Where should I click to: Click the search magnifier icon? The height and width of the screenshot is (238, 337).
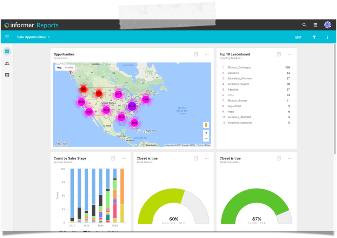pos(304,25)
